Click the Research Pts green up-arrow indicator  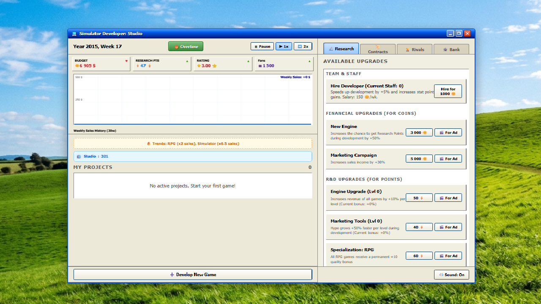pos(187,61)
